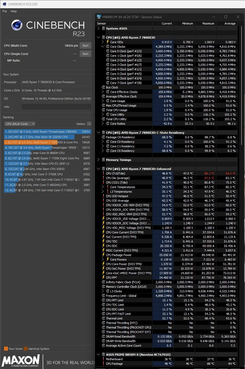Select the CPU EDC sensor row
Image resolution: width=245 pixels, height=369 pixels.
pyautogui.click(x=166, y=246)
